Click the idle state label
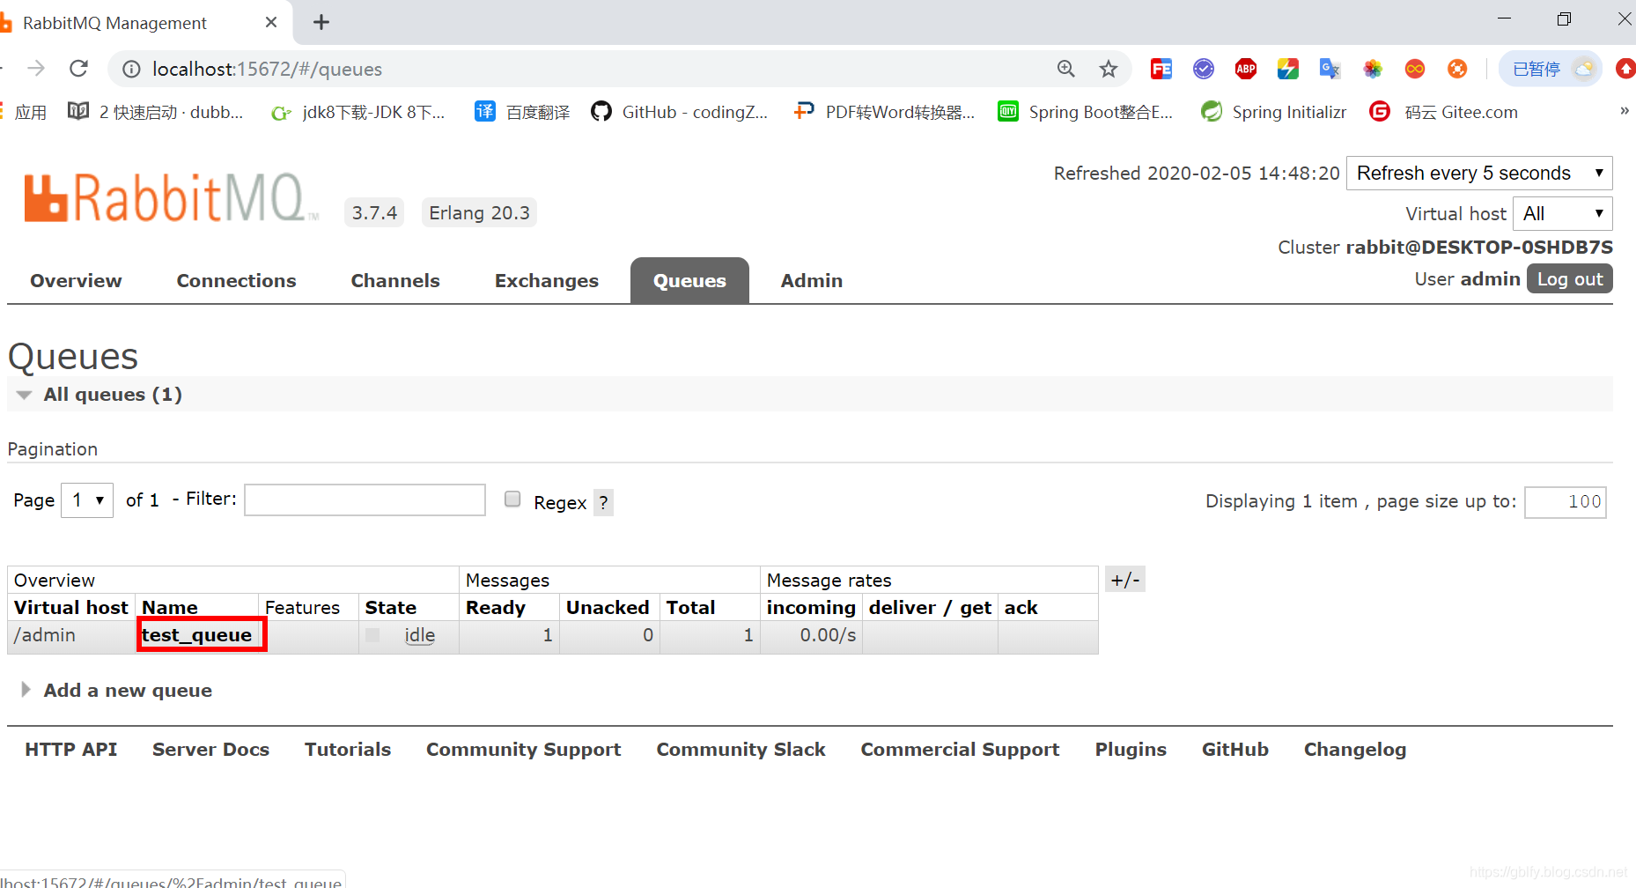The width and height of the screenshot is (1636, 888). (420, 634)
